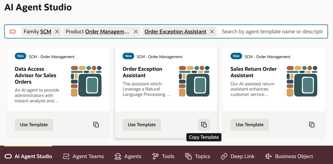
Task: Open the Sales Return Order Assistant card image
Action: click(x=302, y=81)
